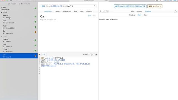Switch to response Request tab

tap(139, 11)
